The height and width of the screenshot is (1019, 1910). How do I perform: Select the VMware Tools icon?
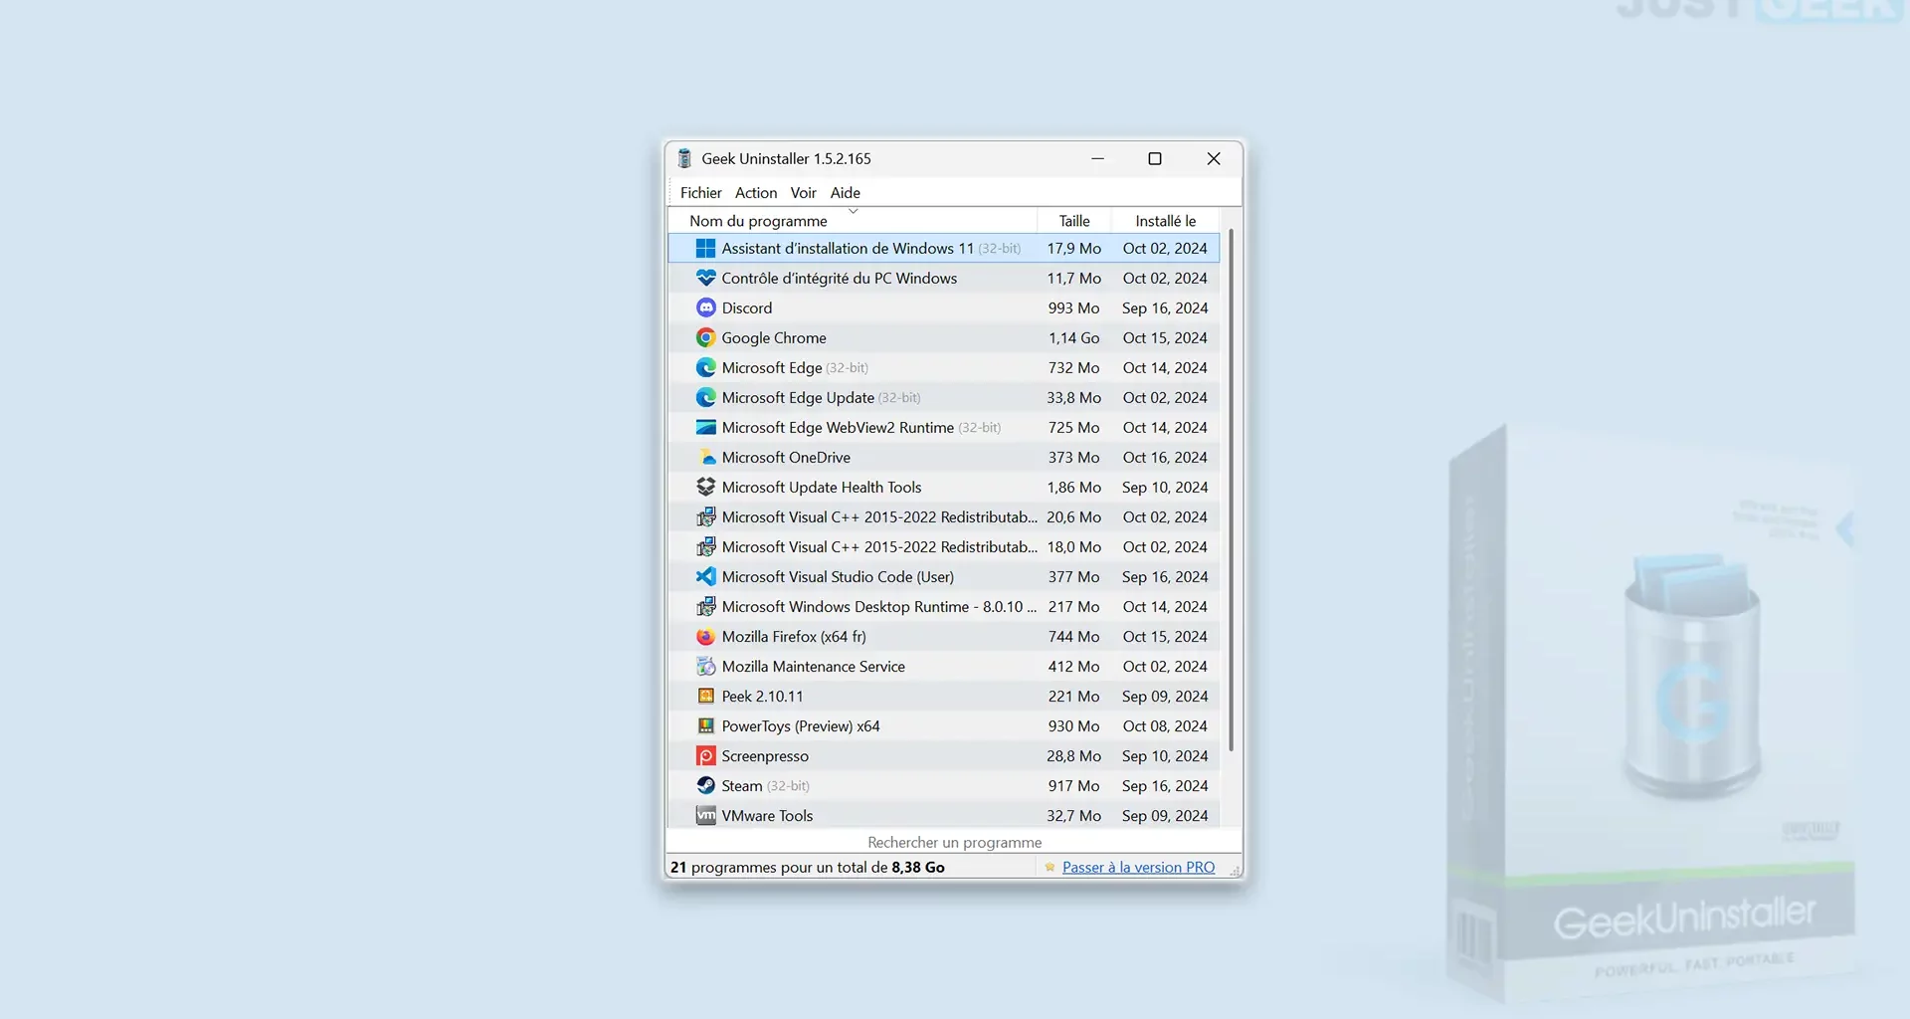705,815
